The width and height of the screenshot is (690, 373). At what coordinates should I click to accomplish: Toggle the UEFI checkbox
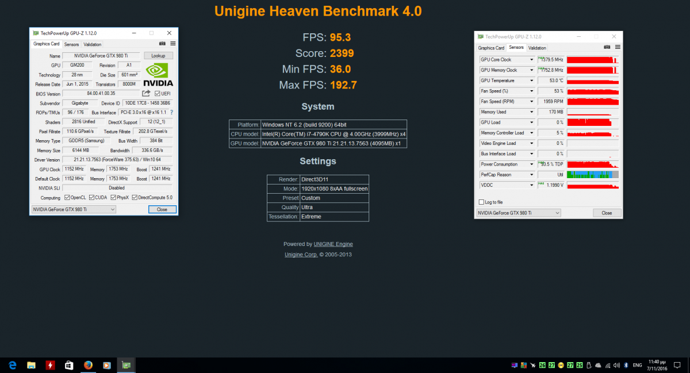pyautogui.click(x=157, y=93)
